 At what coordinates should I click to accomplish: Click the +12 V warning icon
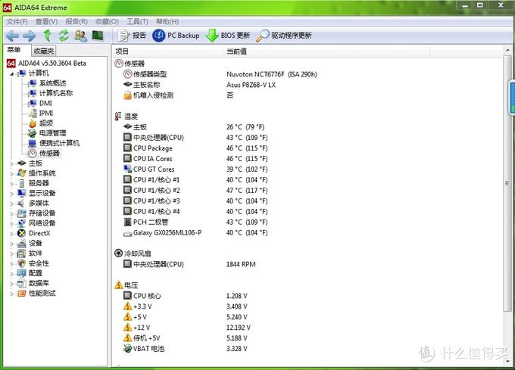click(x=127, y=327)
